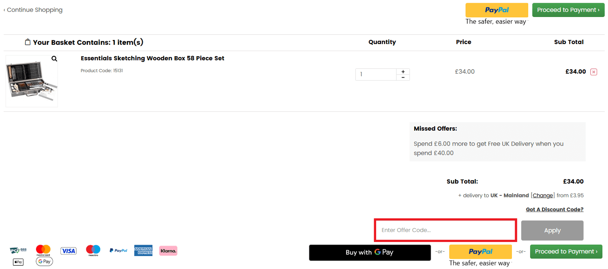Click Continue Shopping link
The image size is (608, 269).
[x=33, y=10]
